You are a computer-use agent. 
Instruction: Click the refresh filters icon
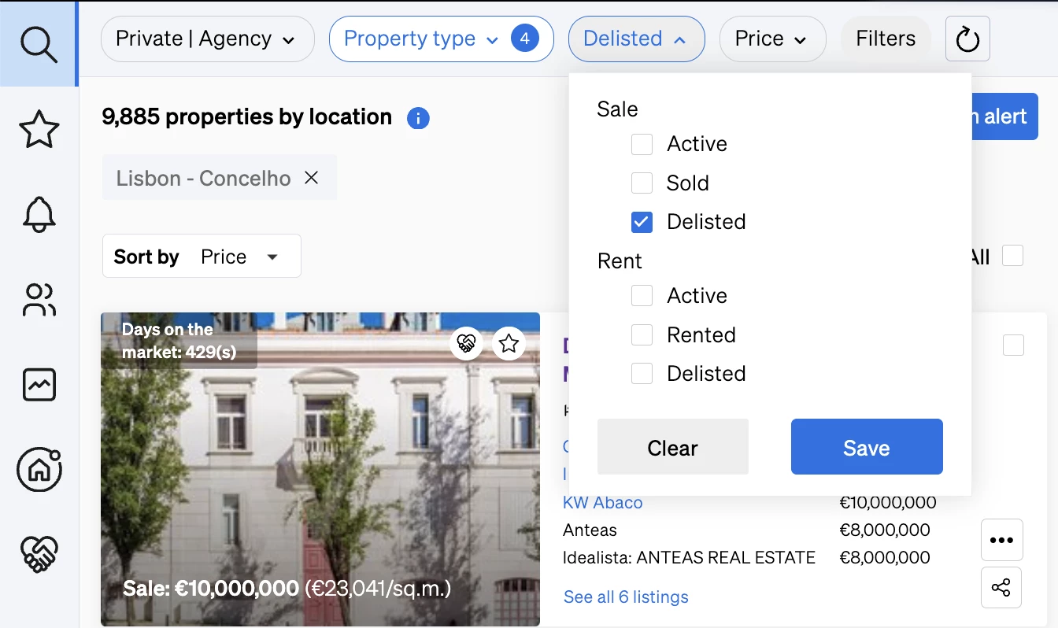coord(967,39)
